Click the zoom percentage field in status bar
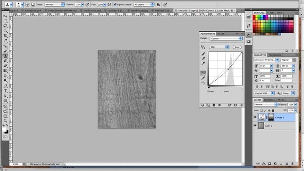This screenshot has width=304, height=171. coord(16,164)
